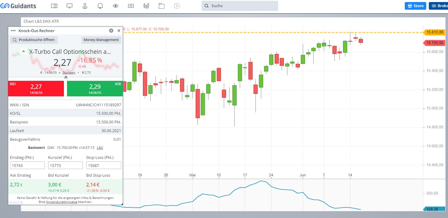Click the dollar coin icon
The image size is (448, 218).
177,6
